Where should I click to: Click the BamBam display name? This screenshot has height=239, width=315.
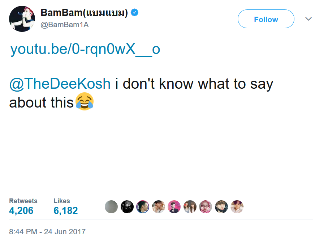pyautogui.click(x=84, y=13)
